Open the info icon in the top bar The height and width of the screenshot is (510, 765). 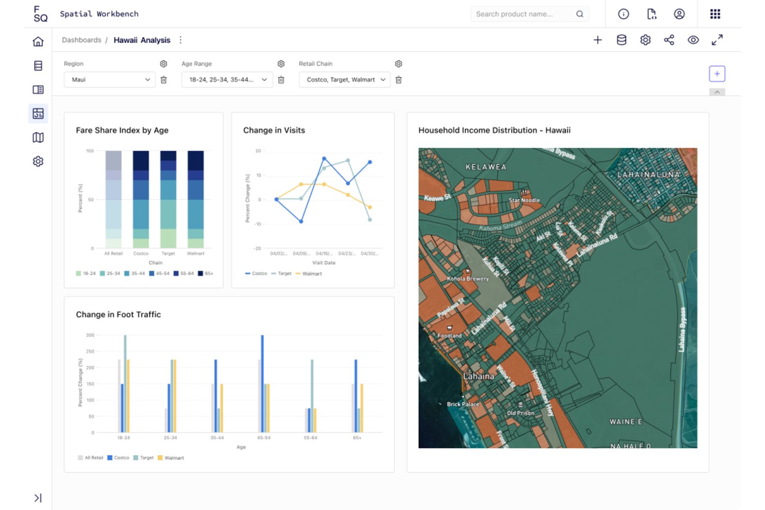624,14
